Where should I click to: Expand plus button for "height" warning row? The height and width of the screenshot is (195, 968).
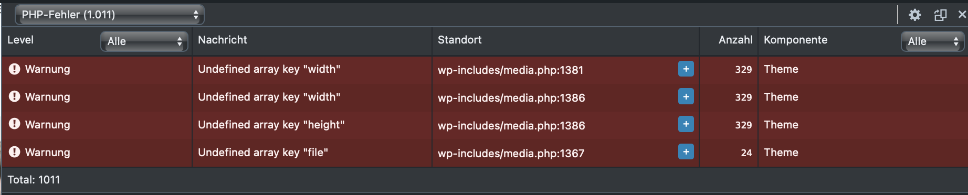(x=686, y=124)
